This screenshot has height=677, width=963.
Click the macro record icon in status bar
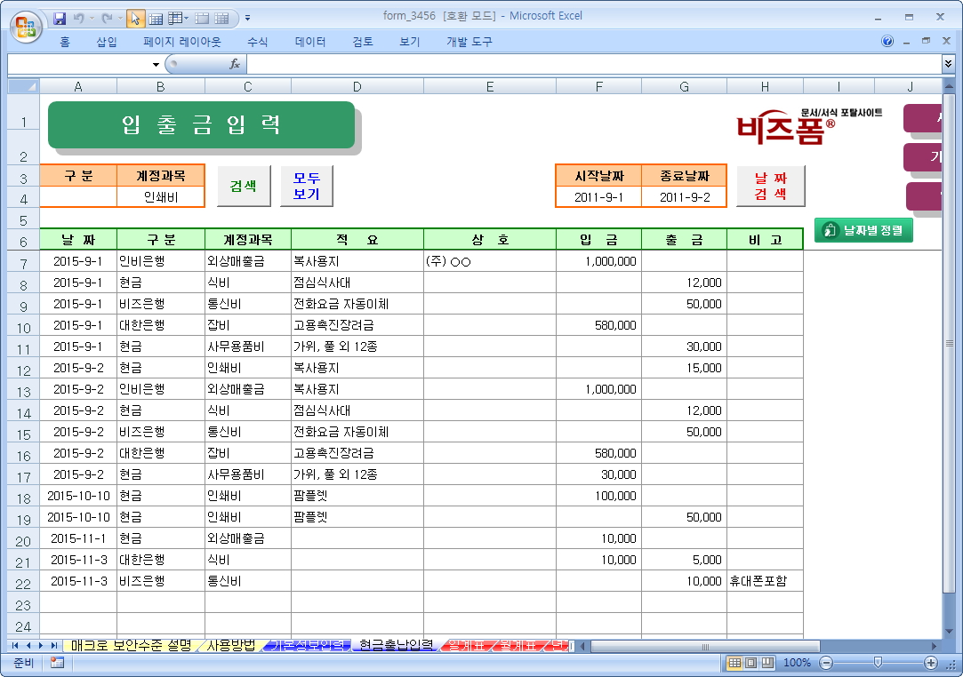57,663
